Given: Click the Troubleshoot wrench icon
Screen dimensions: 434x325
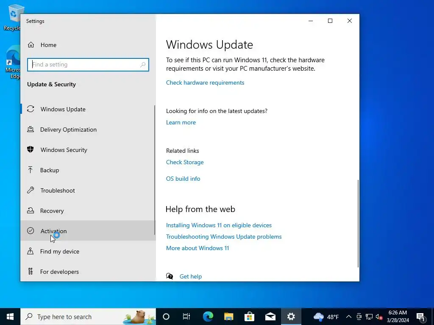Looking at the screenshot, I should click(31, 190).
